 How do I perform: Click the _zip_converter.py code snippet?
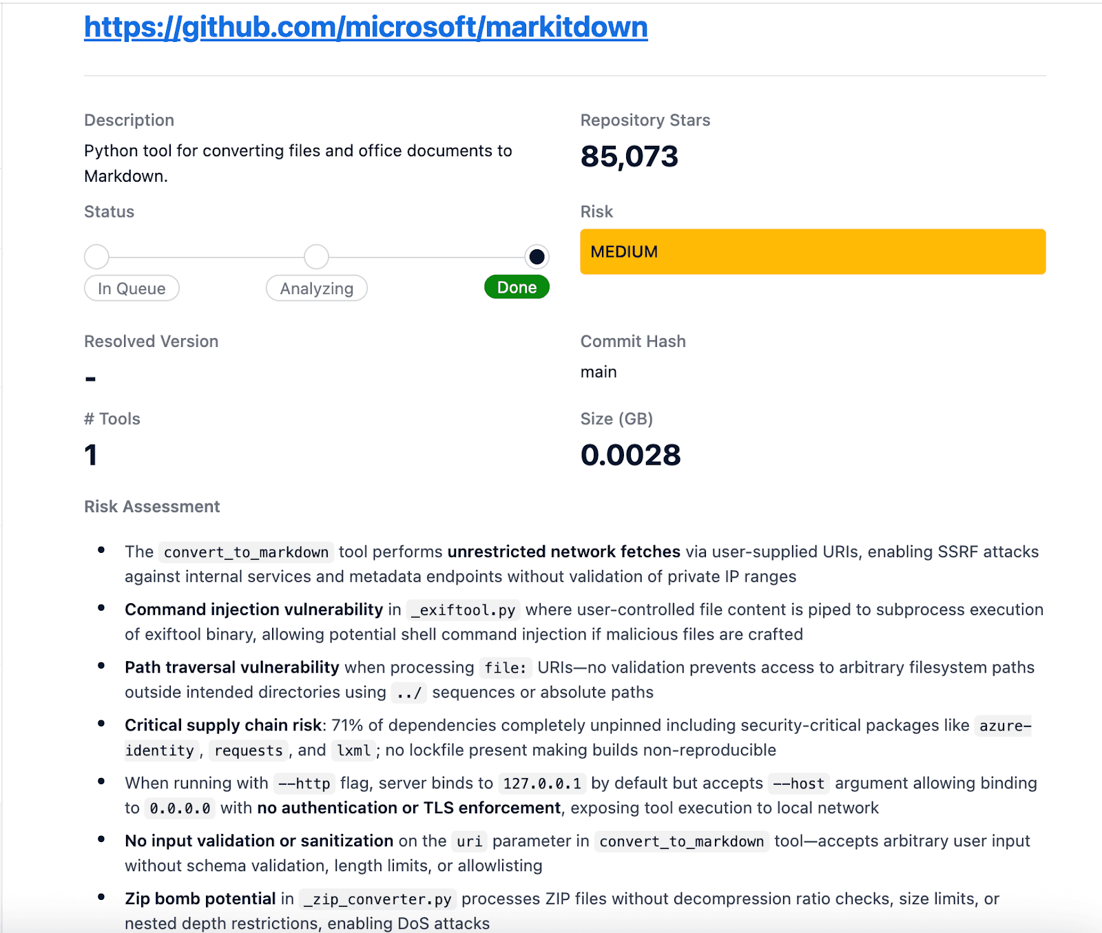[378, 899]
